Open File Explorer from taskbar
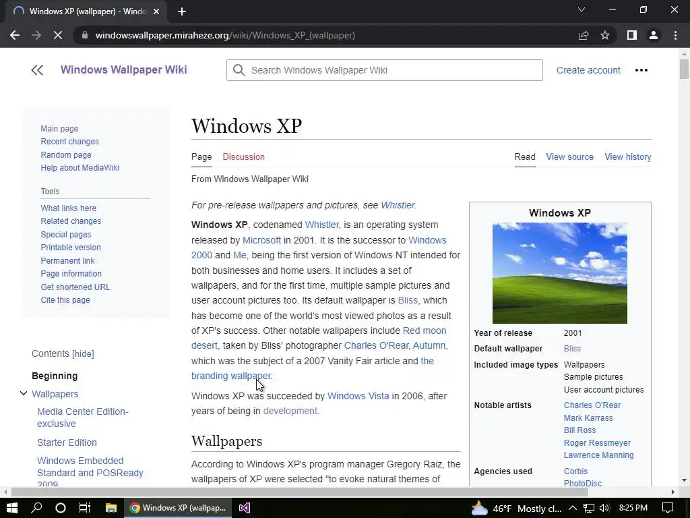The image size is (690, 518). click(111, 508)
